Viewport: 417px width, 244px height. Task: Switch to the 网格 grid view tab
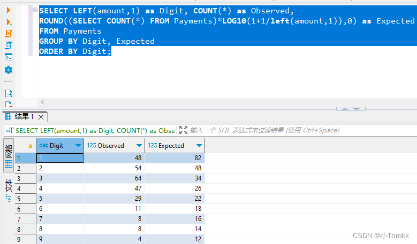pyautogui.click(x=9, y=156)
